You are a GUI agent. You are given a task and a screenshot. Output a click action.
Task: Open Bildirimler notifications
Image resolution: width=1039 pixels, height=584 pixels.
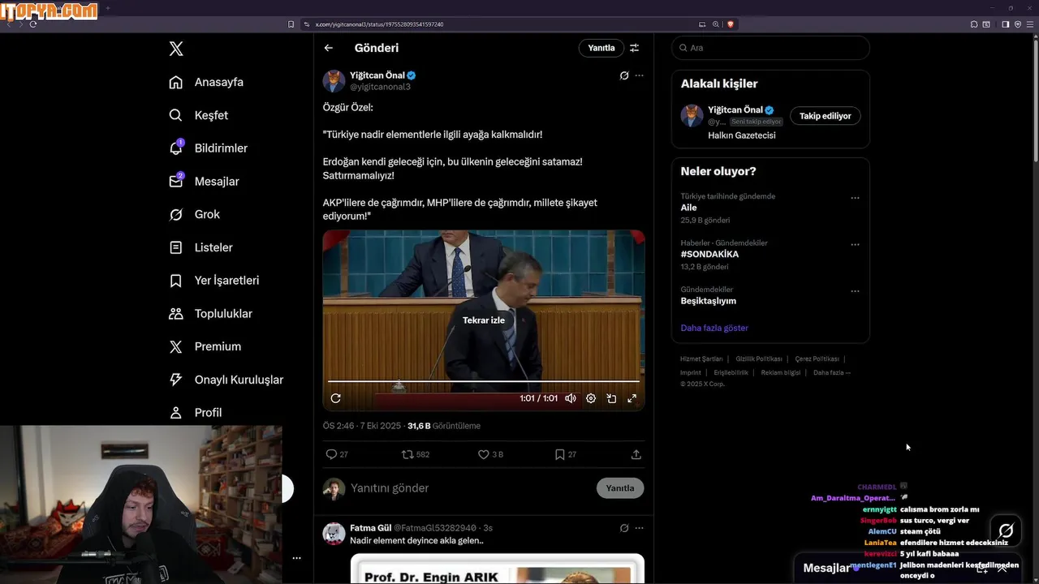[x=208, y=148]
